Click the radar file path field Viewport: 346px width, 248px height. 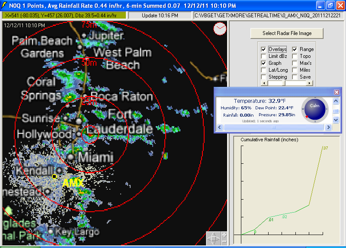(x=268, y=16)
